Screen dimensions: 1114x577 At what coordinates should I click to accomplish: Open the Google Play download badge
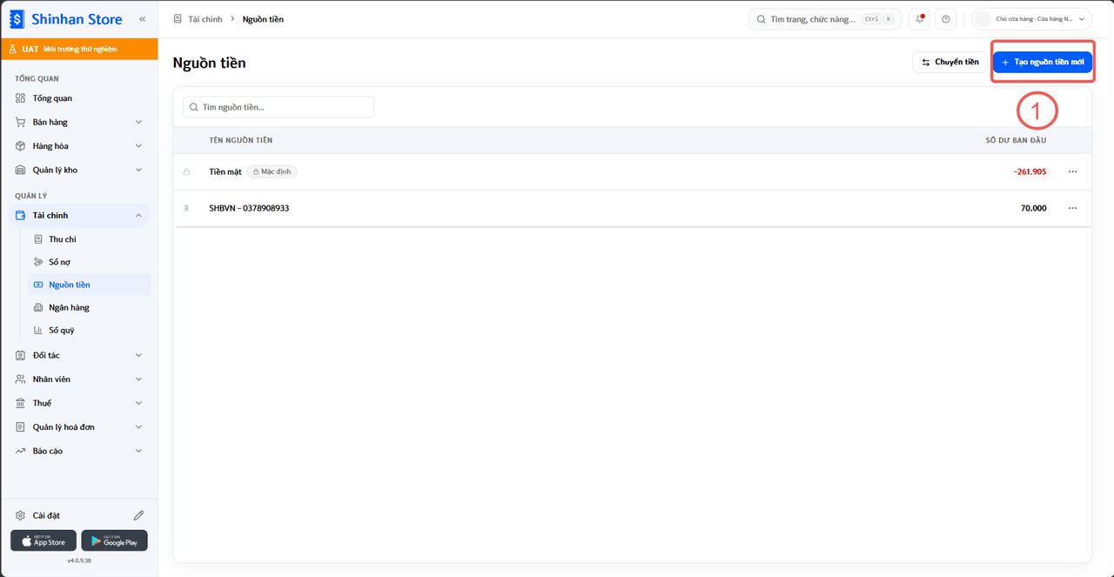[115, 540]
